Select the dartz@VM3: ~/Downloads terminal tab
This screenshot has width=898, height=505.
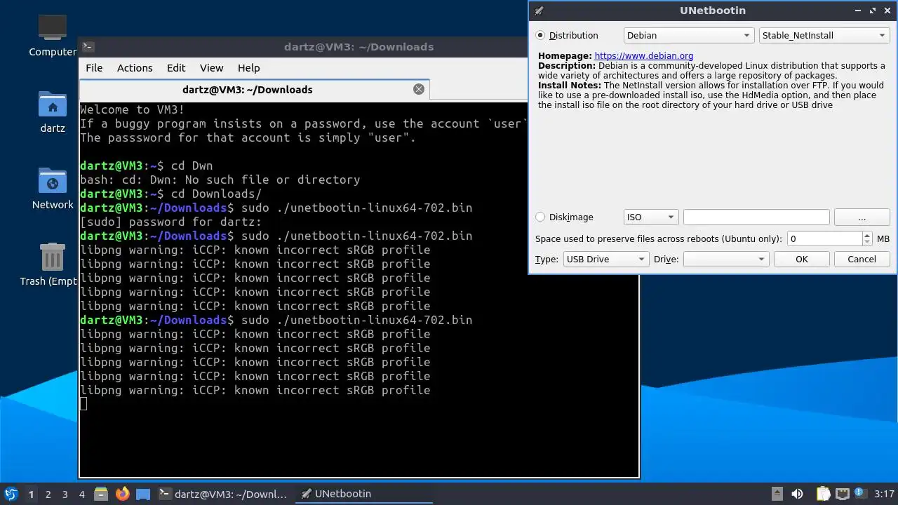coord(254,89)
